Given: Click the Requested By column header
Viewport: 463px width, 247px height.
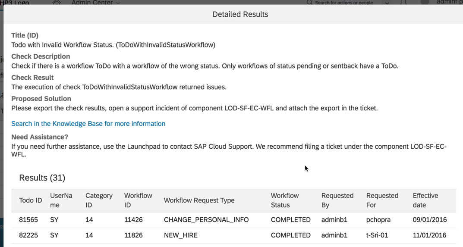Looking at the screenshot, I should click(x=337, y=200).
